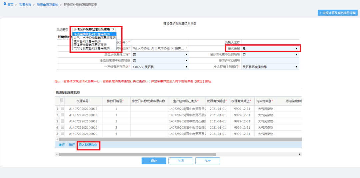Image resolution: width=360 pixels, height=178 pixels.
Task: Click the table's horizontal scrollbar thumb
Action: point(180,139)
